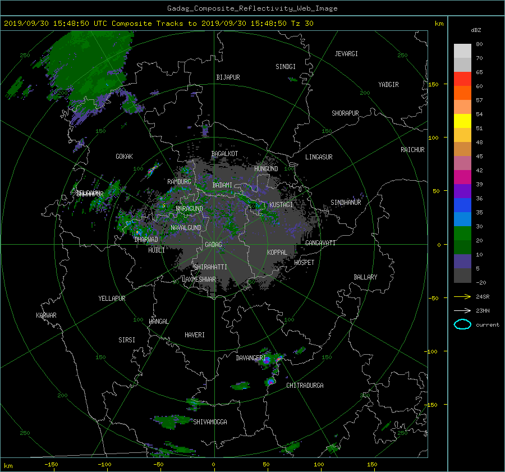Click the GOKAK label
Image resolution: width=505 pixels, height=472 pixels.
click(x=124, y=157)
